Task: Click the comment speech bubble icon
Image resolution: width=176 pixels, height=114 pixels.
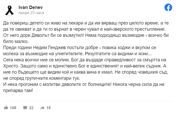Action: coord(25,108)
